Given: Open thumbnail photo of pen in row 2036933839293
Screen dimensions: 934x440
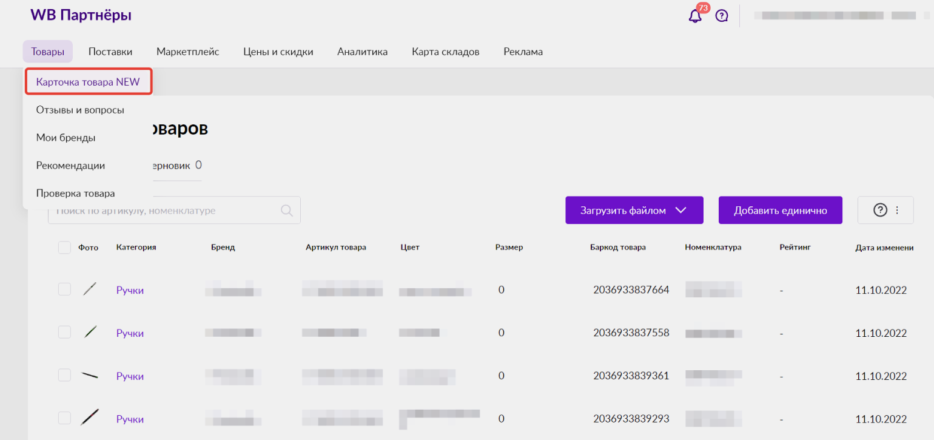Looking at the screenshot, I should click(x=90, y=418).
